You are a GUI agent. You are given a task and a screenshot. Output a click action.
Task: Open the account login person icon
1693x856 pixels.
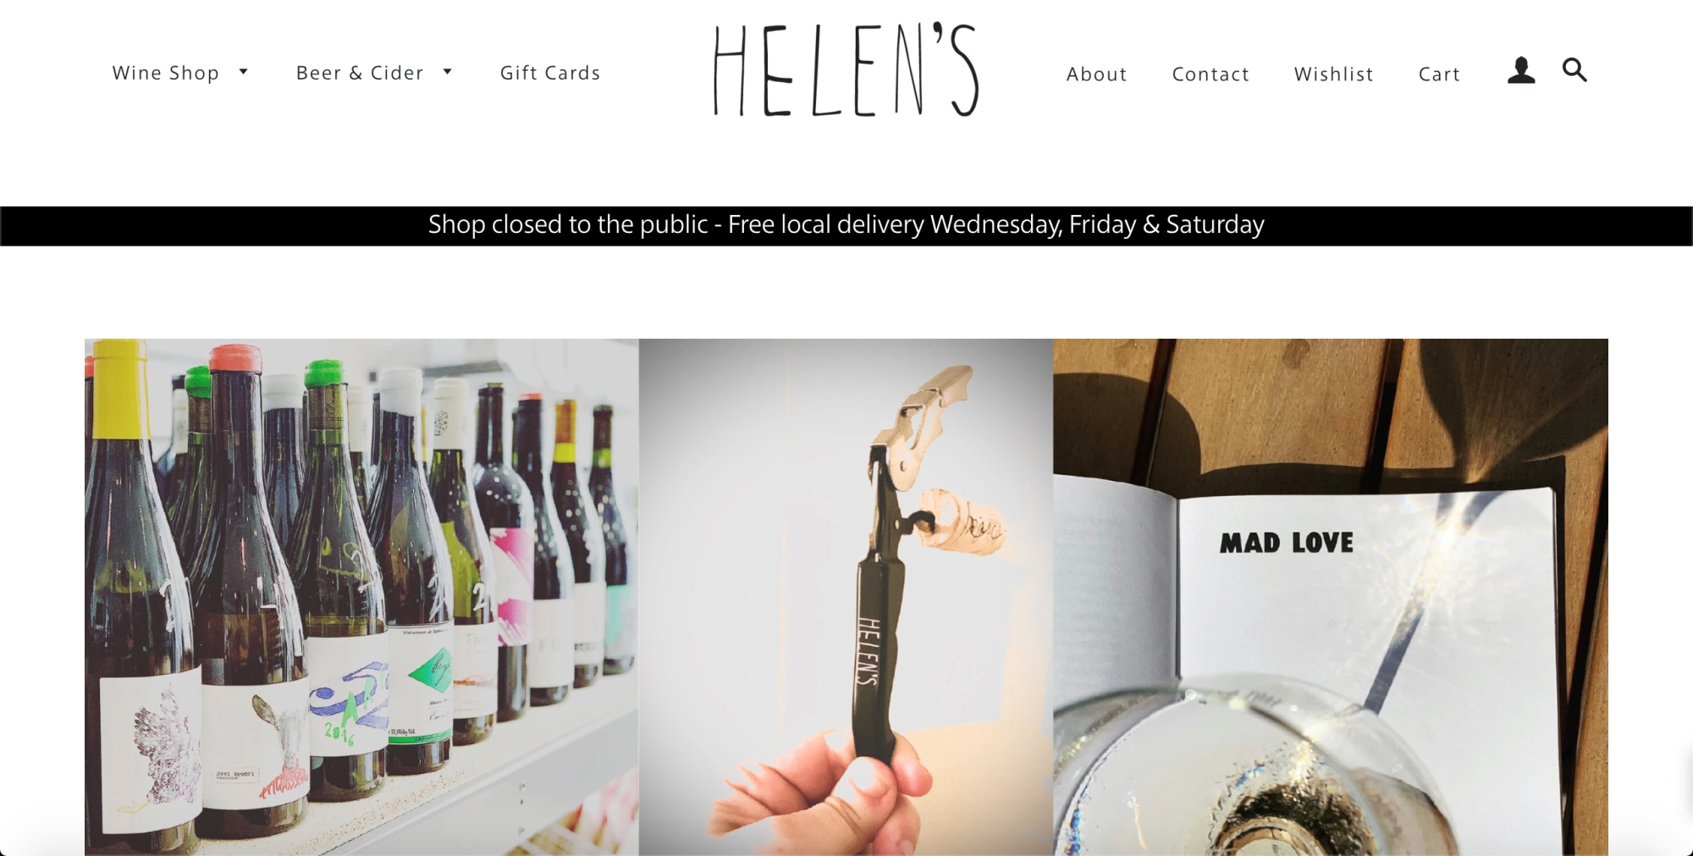[1521, 70]
